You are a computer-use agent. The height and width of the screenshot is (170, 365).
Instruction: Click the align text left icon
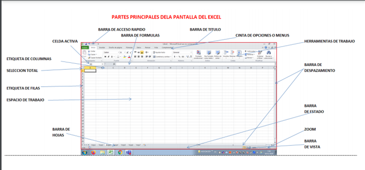(x=135, y=57)
